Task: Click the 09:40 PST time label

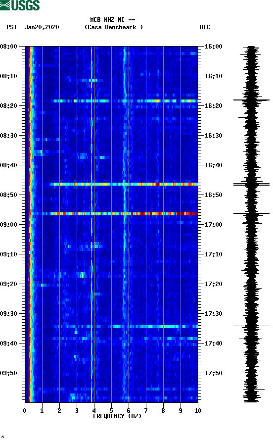Action: tap(8, 344)
